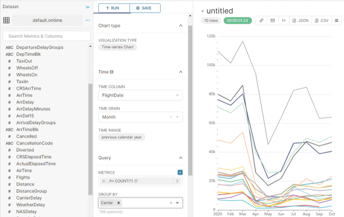Run the query with RUN button
Viewport: 344px width, 217px height.
114,8
